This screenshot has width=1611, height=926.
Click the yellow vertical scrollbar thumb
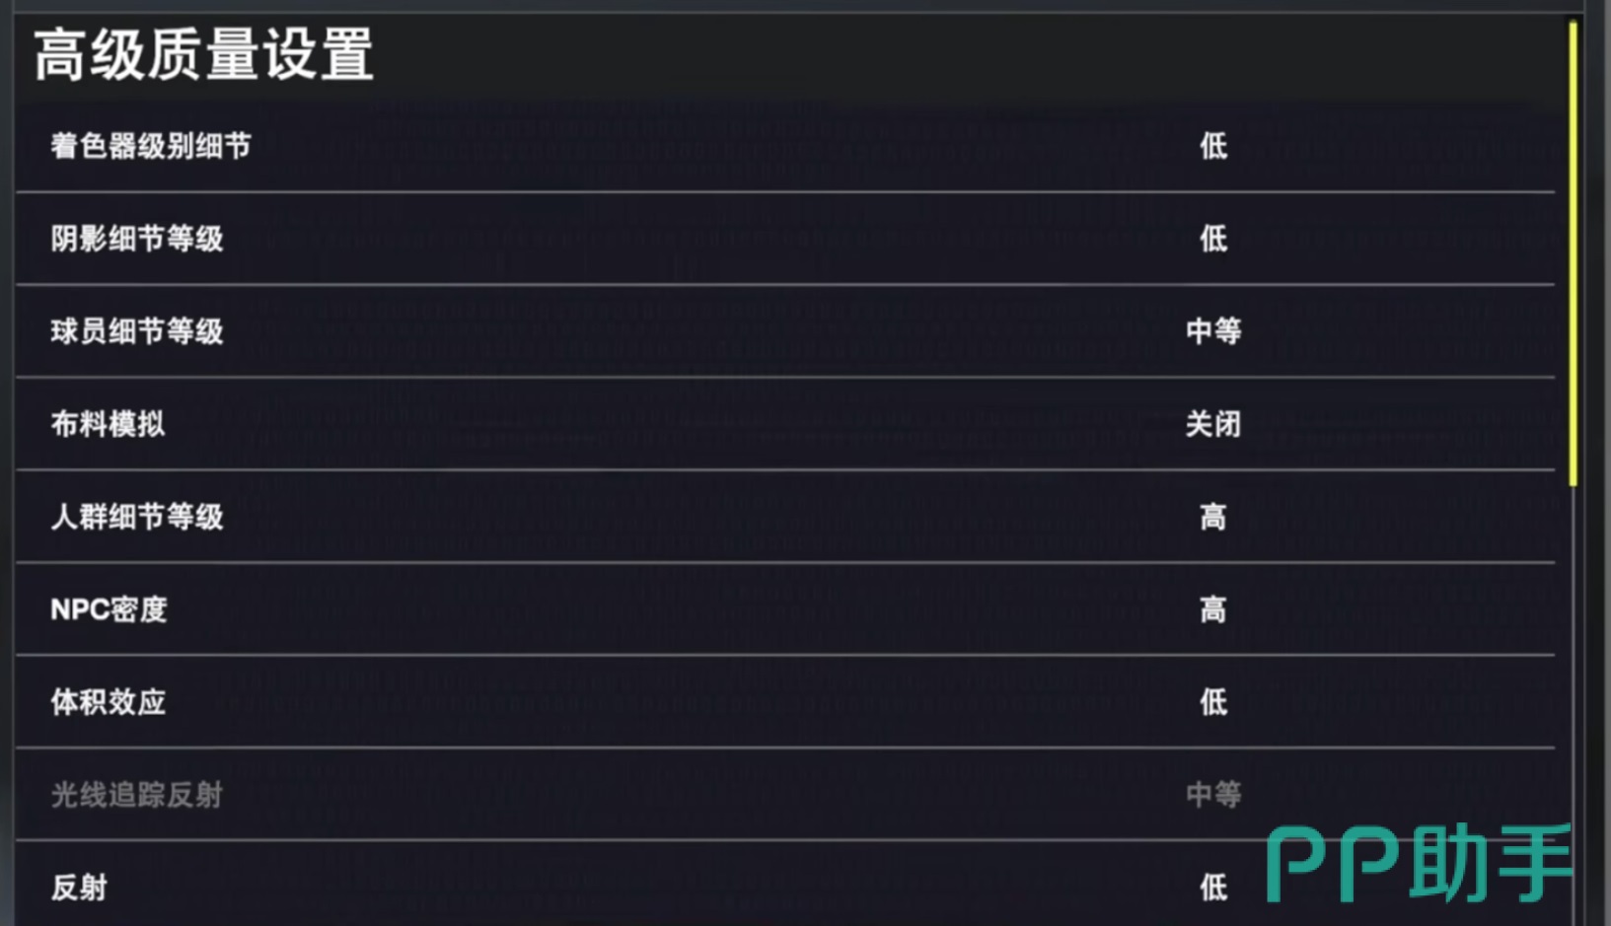(1573, 253)
